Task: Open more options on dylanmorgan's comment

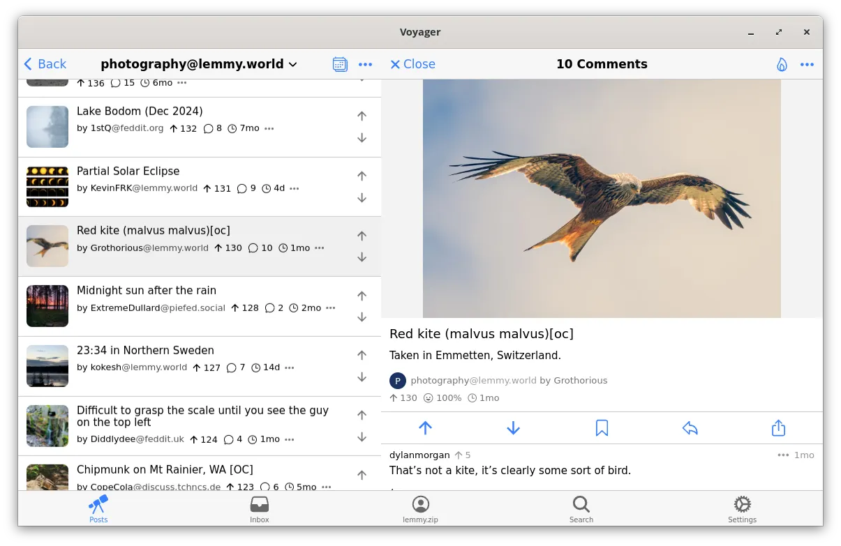Action: (783, 455)
